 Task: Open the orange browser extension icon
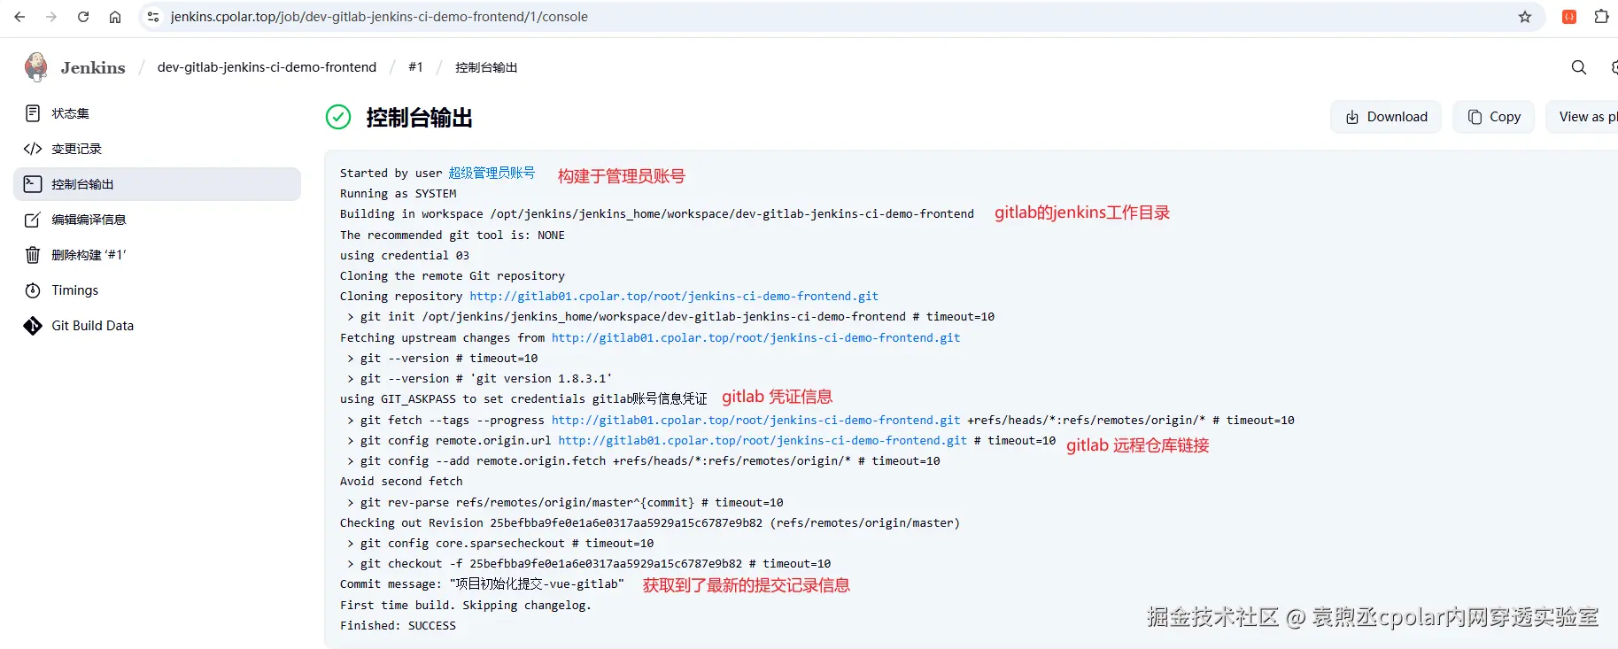click(1569, 17)
